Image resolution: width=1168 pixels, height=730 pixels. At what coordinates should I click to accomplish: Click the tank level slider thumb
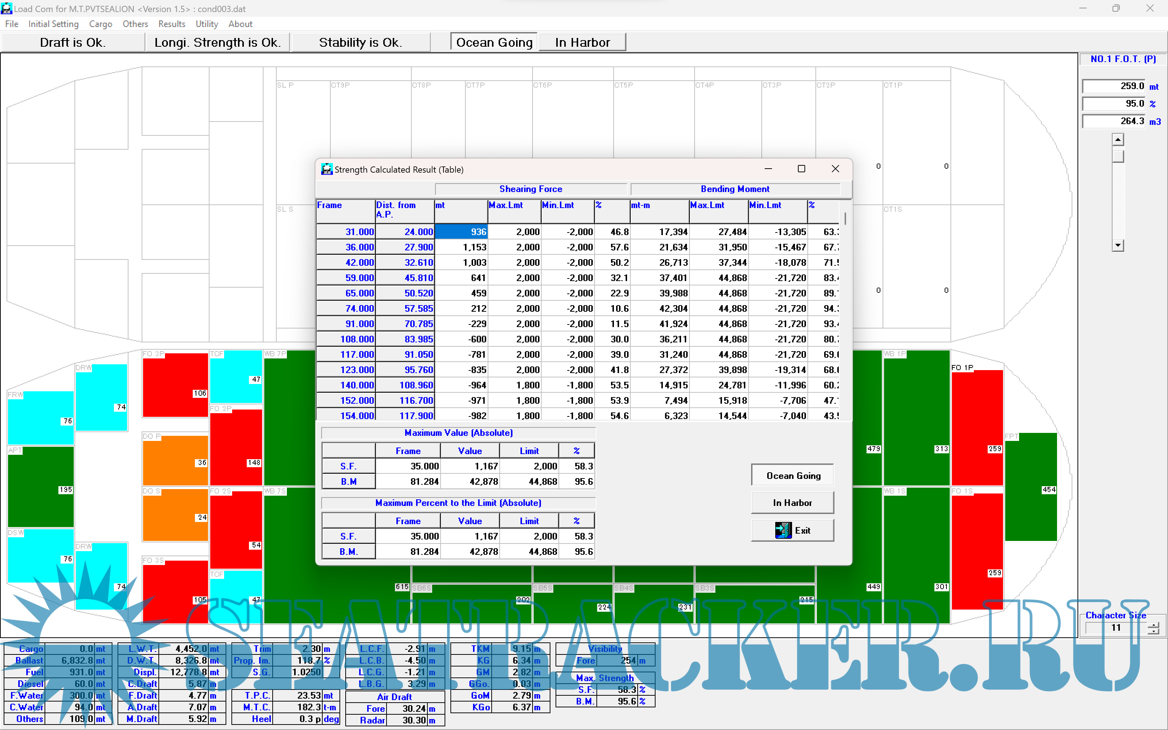(x=1118, y=157)
